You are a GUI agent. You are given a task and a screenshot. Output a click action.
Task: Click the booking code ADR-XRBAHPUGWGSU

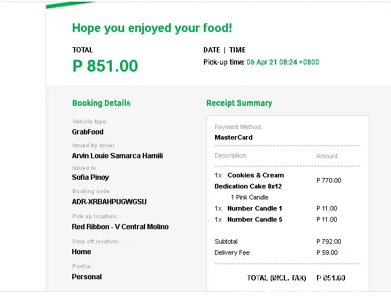pyautogui.click(x=109, y=202)
